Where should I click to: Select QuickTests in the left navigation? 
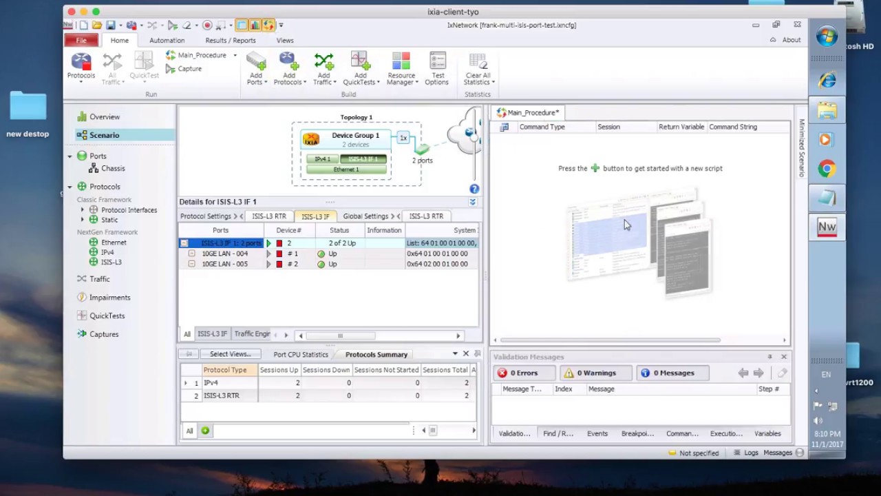click(x=107, y=316)
